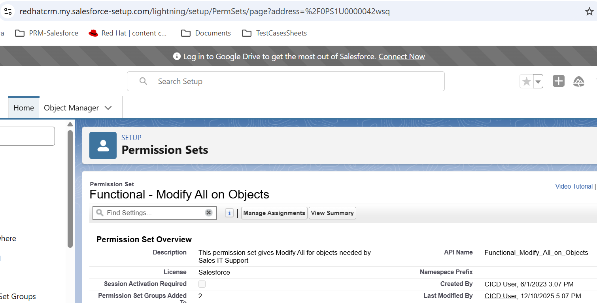Click the blue info icon beside Find Settings
The height and width of the screenshot is (303, 597).
click(x=229, y=213)
